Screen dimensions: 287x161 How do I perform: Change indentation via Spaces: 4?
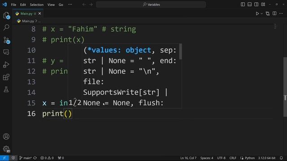(207, 158)
